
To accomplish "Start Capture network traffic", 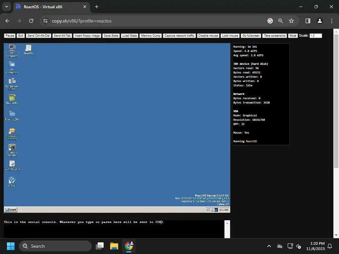I will click(179, 36).
